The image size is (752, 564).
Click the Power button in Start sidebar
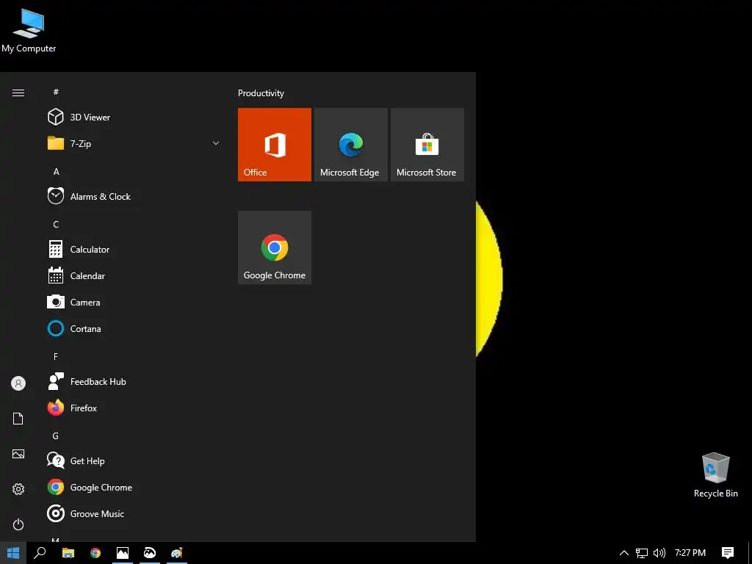(x=18, y=524)
